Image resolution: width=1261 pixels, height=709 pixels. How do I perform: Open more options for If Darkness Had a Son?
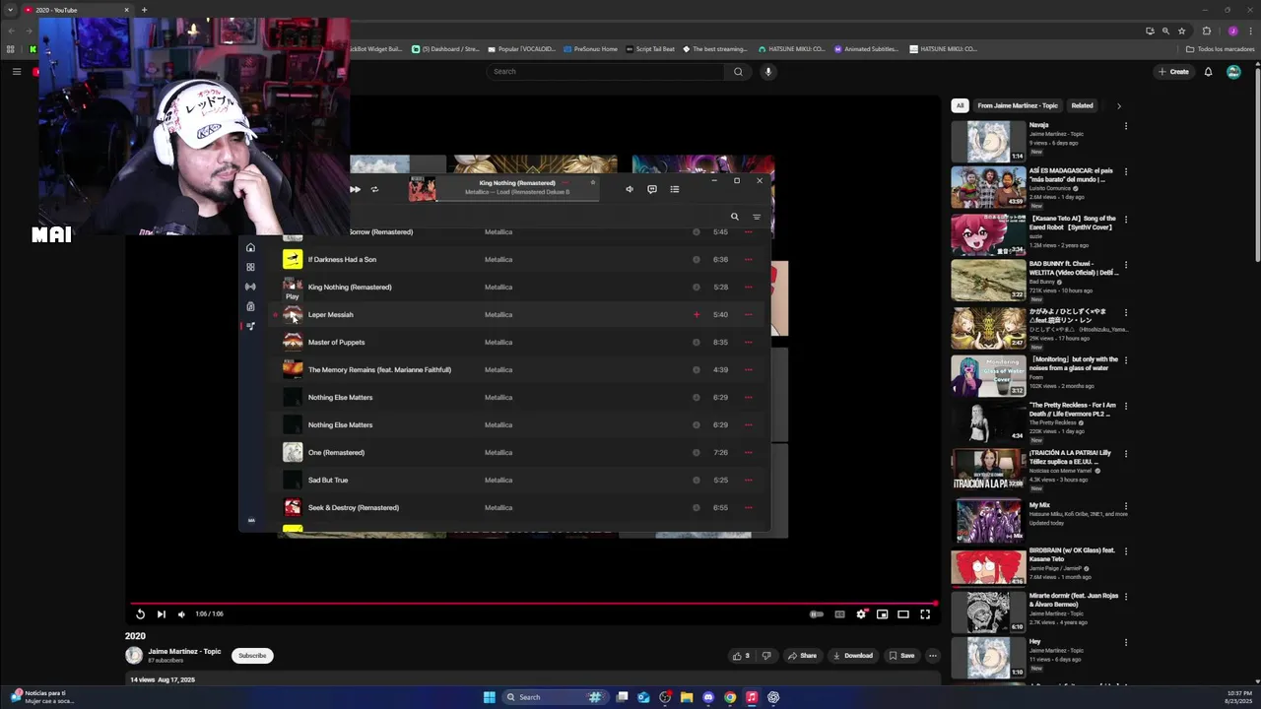pyautogui.click(x=748, y=259)
